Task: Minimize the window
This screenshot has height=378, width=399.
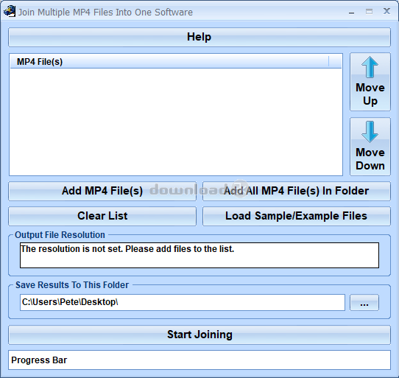Action: point(351,12)
